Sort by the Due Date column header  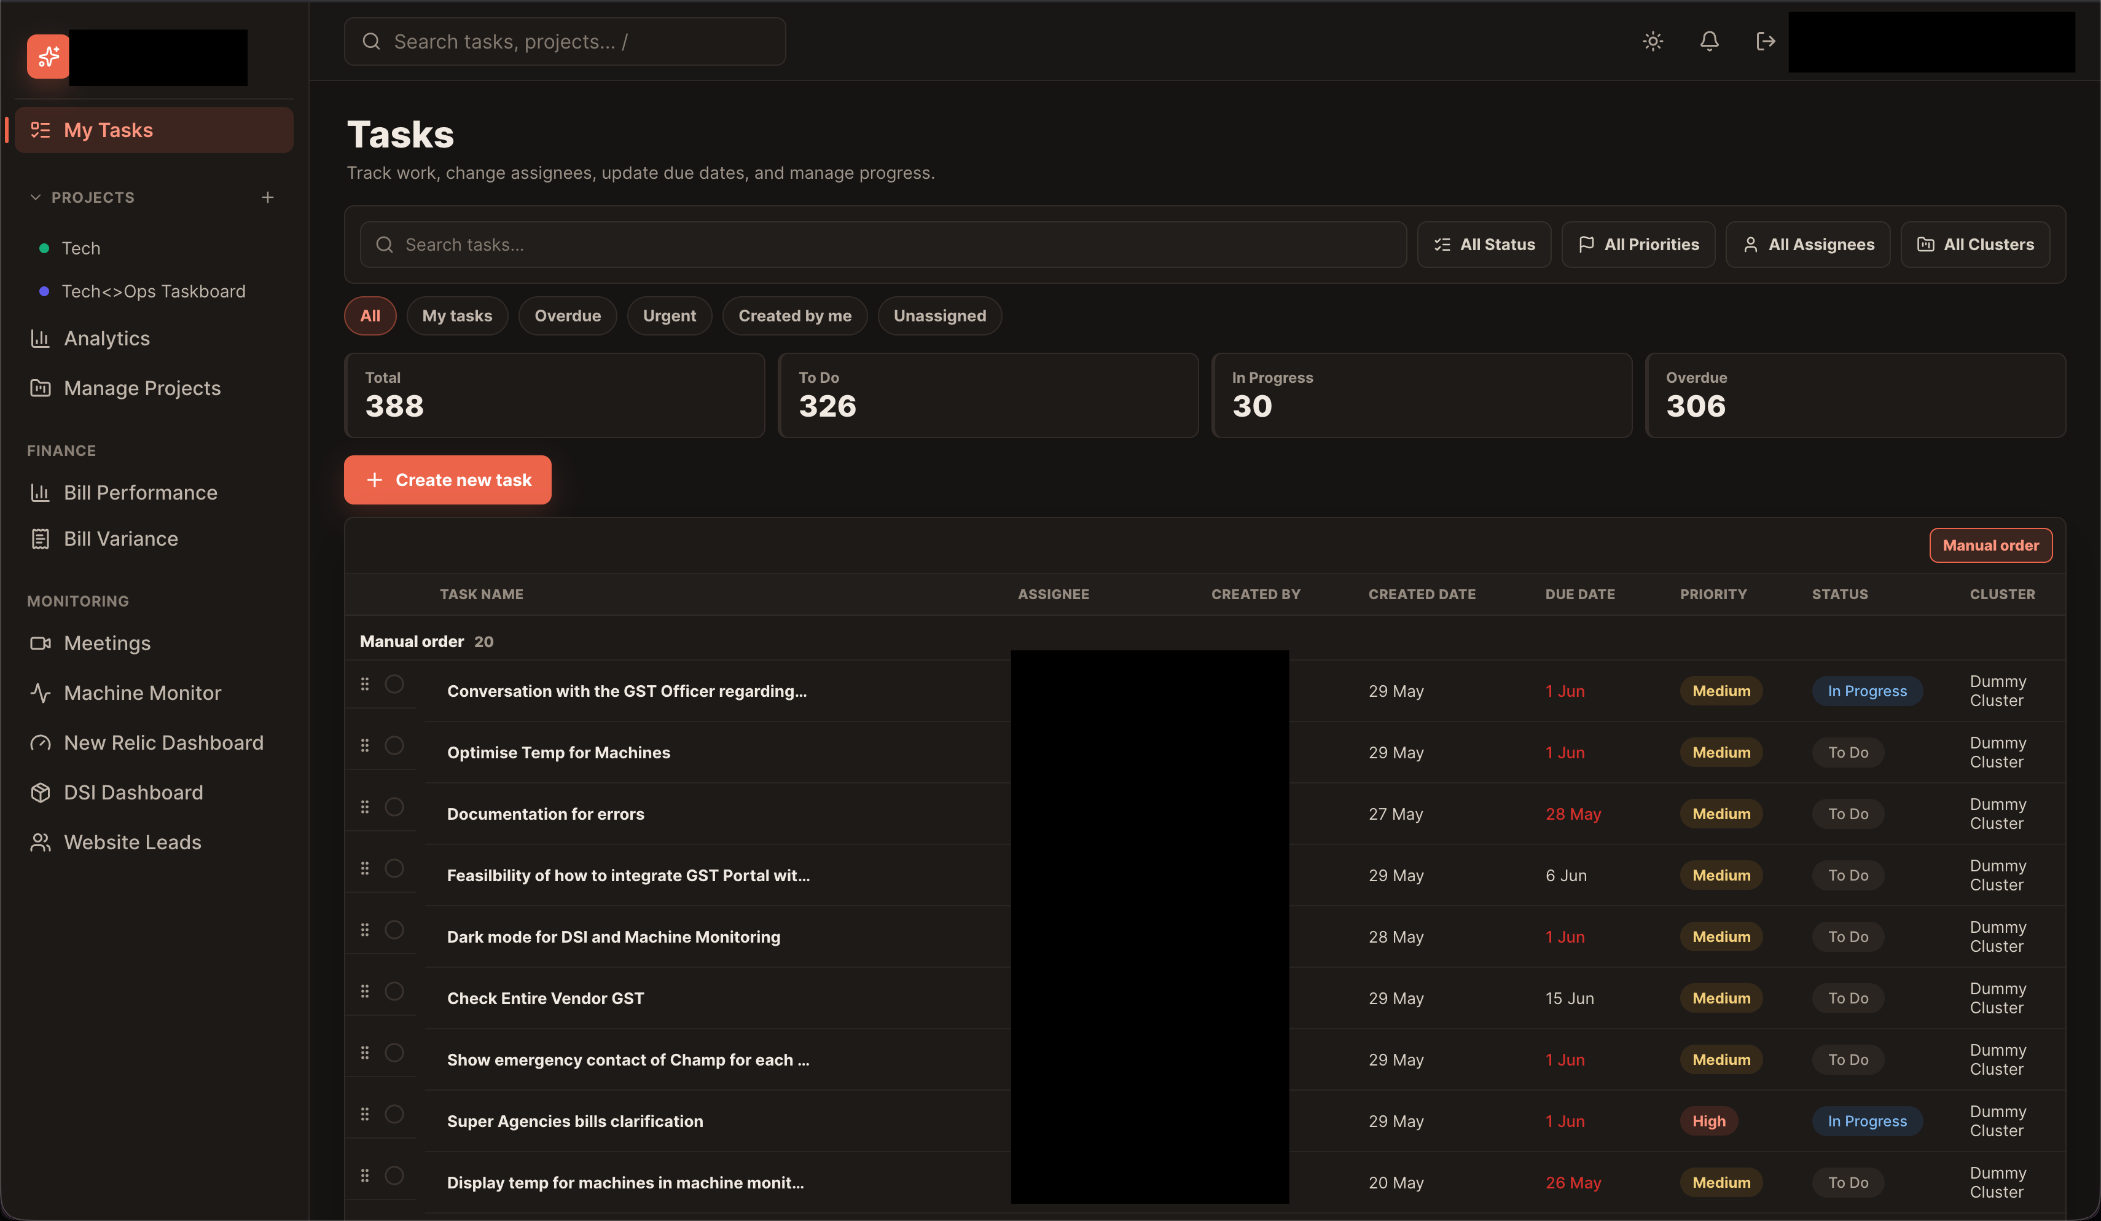1580,595
